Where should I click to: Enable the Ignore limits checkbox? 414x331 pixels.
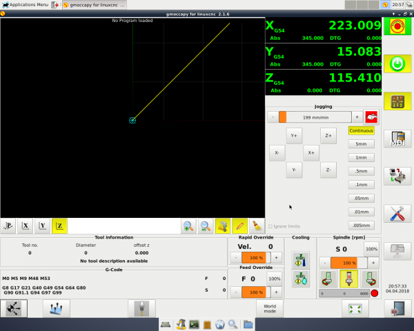[270, 226]
